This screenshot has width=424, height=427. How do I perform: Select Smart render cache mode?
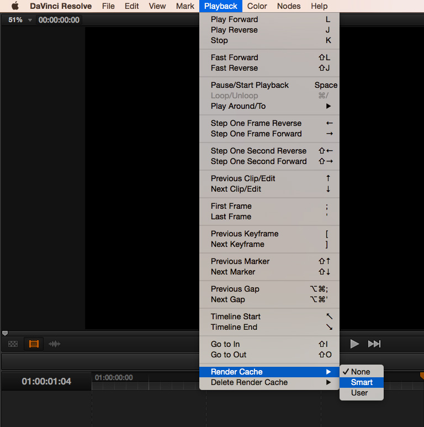coord(362,382)
